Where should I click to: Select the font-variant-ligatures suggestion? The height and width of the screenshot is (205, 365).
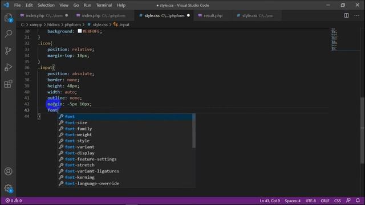(125, 171)
